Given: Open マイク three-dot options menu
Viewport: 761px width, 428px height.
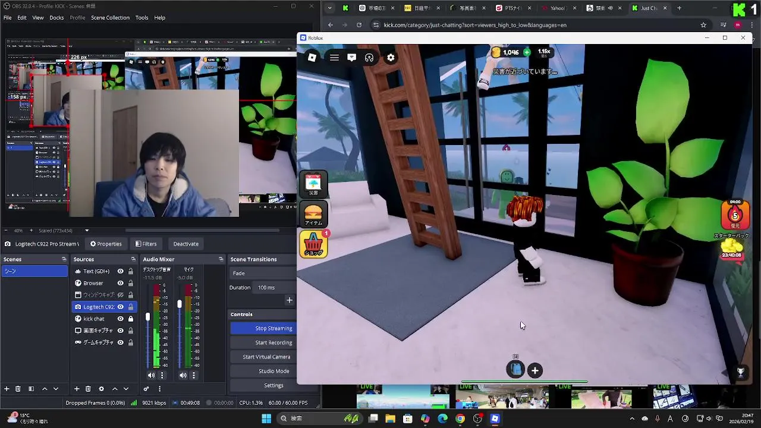Looking at the screenshot, I should pyautogui.click(x=193, y=375).
